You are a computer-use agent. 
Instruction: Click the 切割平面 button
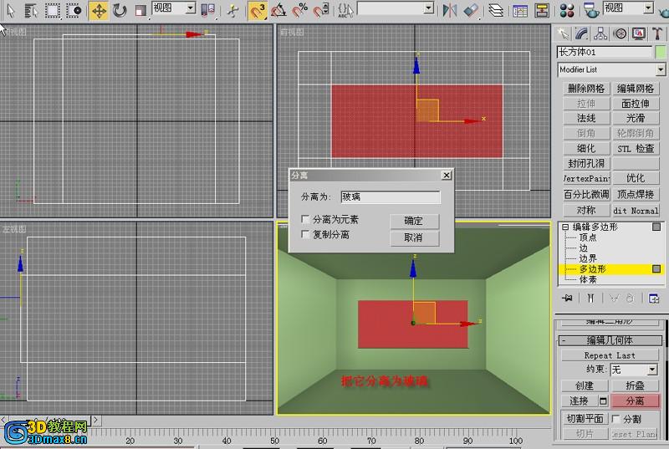coord(585,419)
